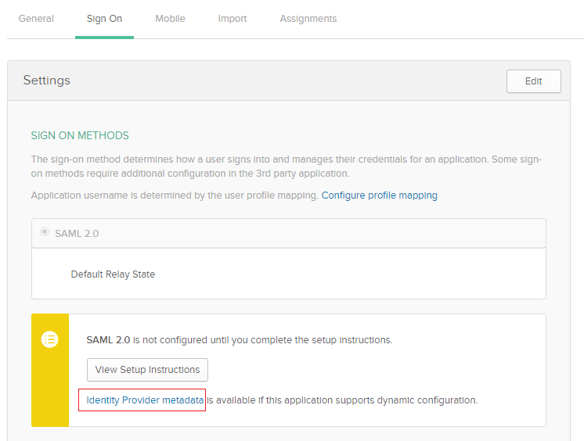Open Identity Provider metadata link
The image size is (584, 441).
click(x=145, y=400)
